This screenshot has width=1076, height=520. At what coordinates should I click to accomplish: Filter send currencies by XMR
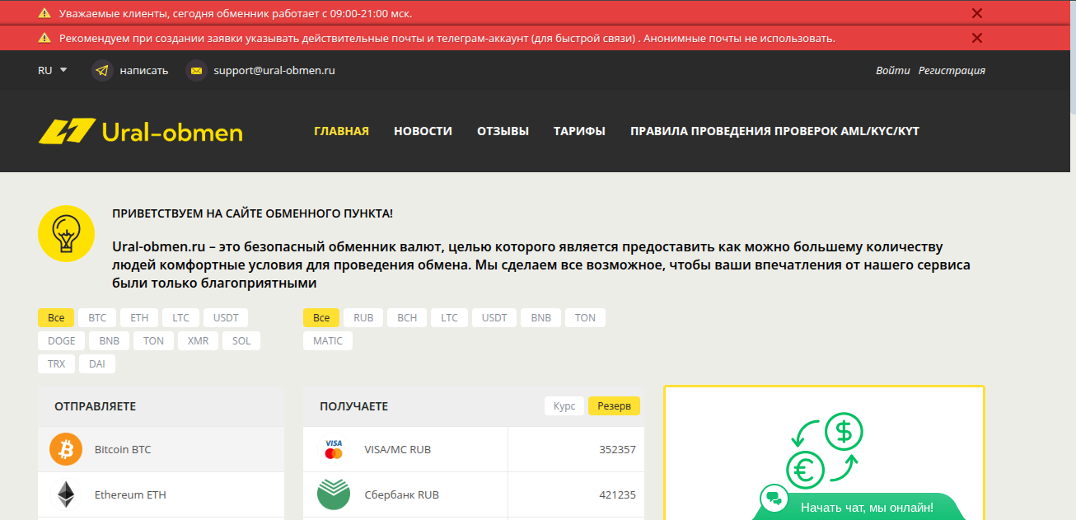(198, 341)
